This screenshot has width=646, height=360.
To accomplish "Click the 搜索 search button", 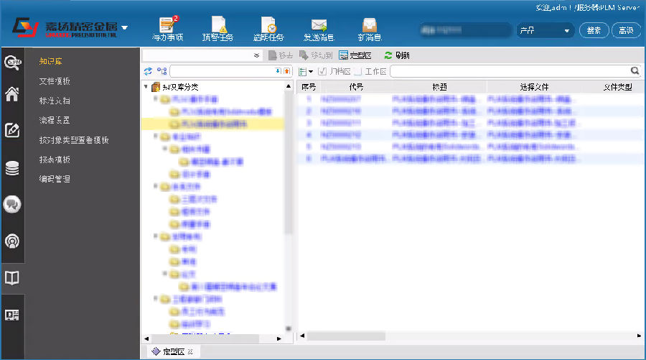I will (x=594, y=31).
